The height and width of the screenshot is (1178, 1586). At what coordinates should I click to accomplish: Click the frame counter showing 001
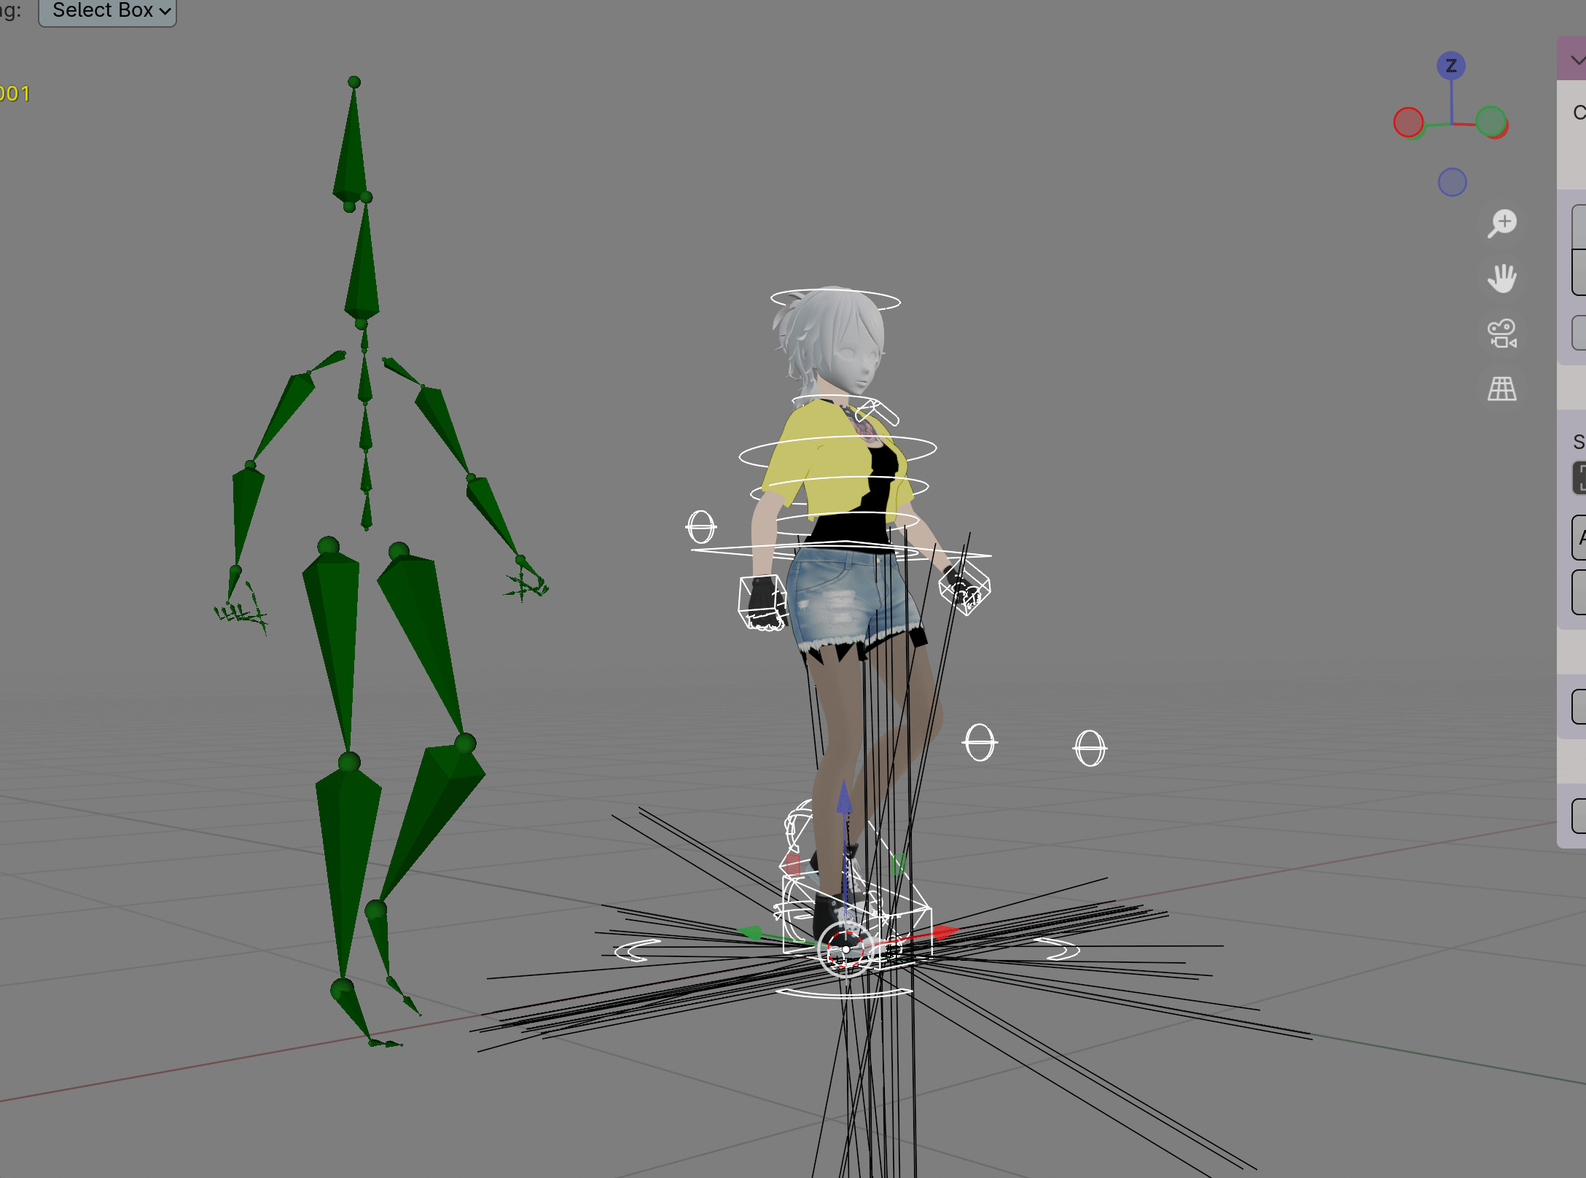coord(15,93)
